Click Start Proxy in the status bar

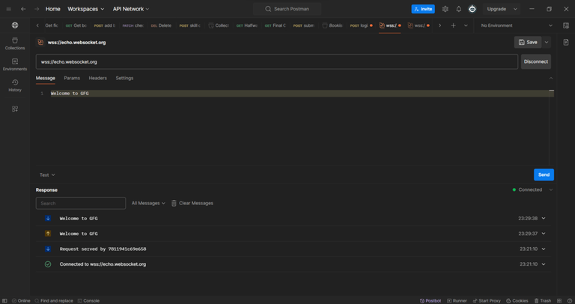pos(486,301)
